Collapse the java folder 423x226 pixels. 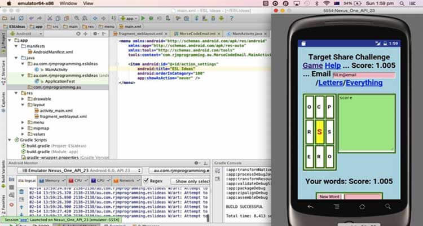(16, 58)
